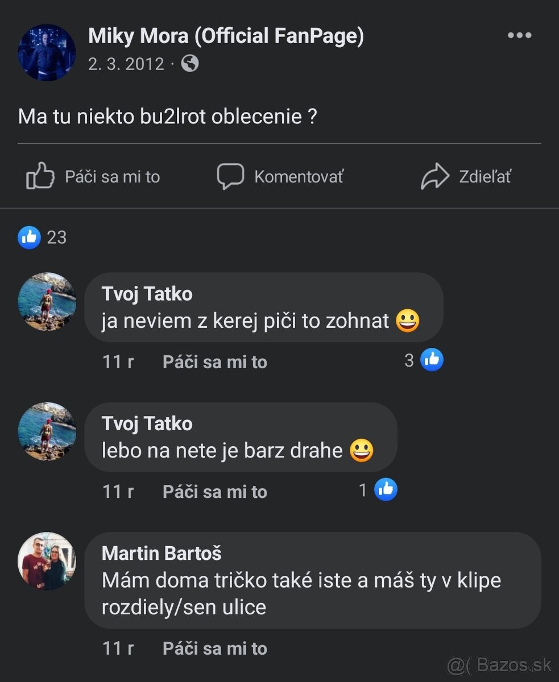Like the comment about 'z kerej'
Image resolution: width=559 pixels, height=682 pixels.
pos(214,362)
